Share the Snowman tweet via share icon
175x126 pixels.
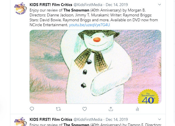[x=111, y=109]
